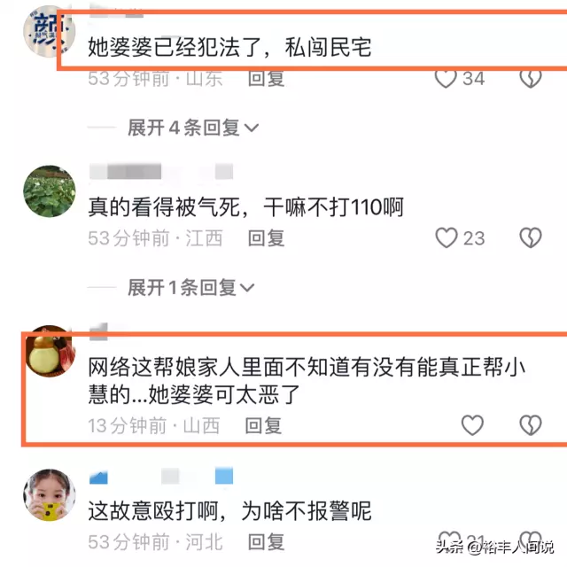Viewport: 567px width, 567px height.
Task: Like the Jiangxi comment with 23 likes
Action: point(447,237)
